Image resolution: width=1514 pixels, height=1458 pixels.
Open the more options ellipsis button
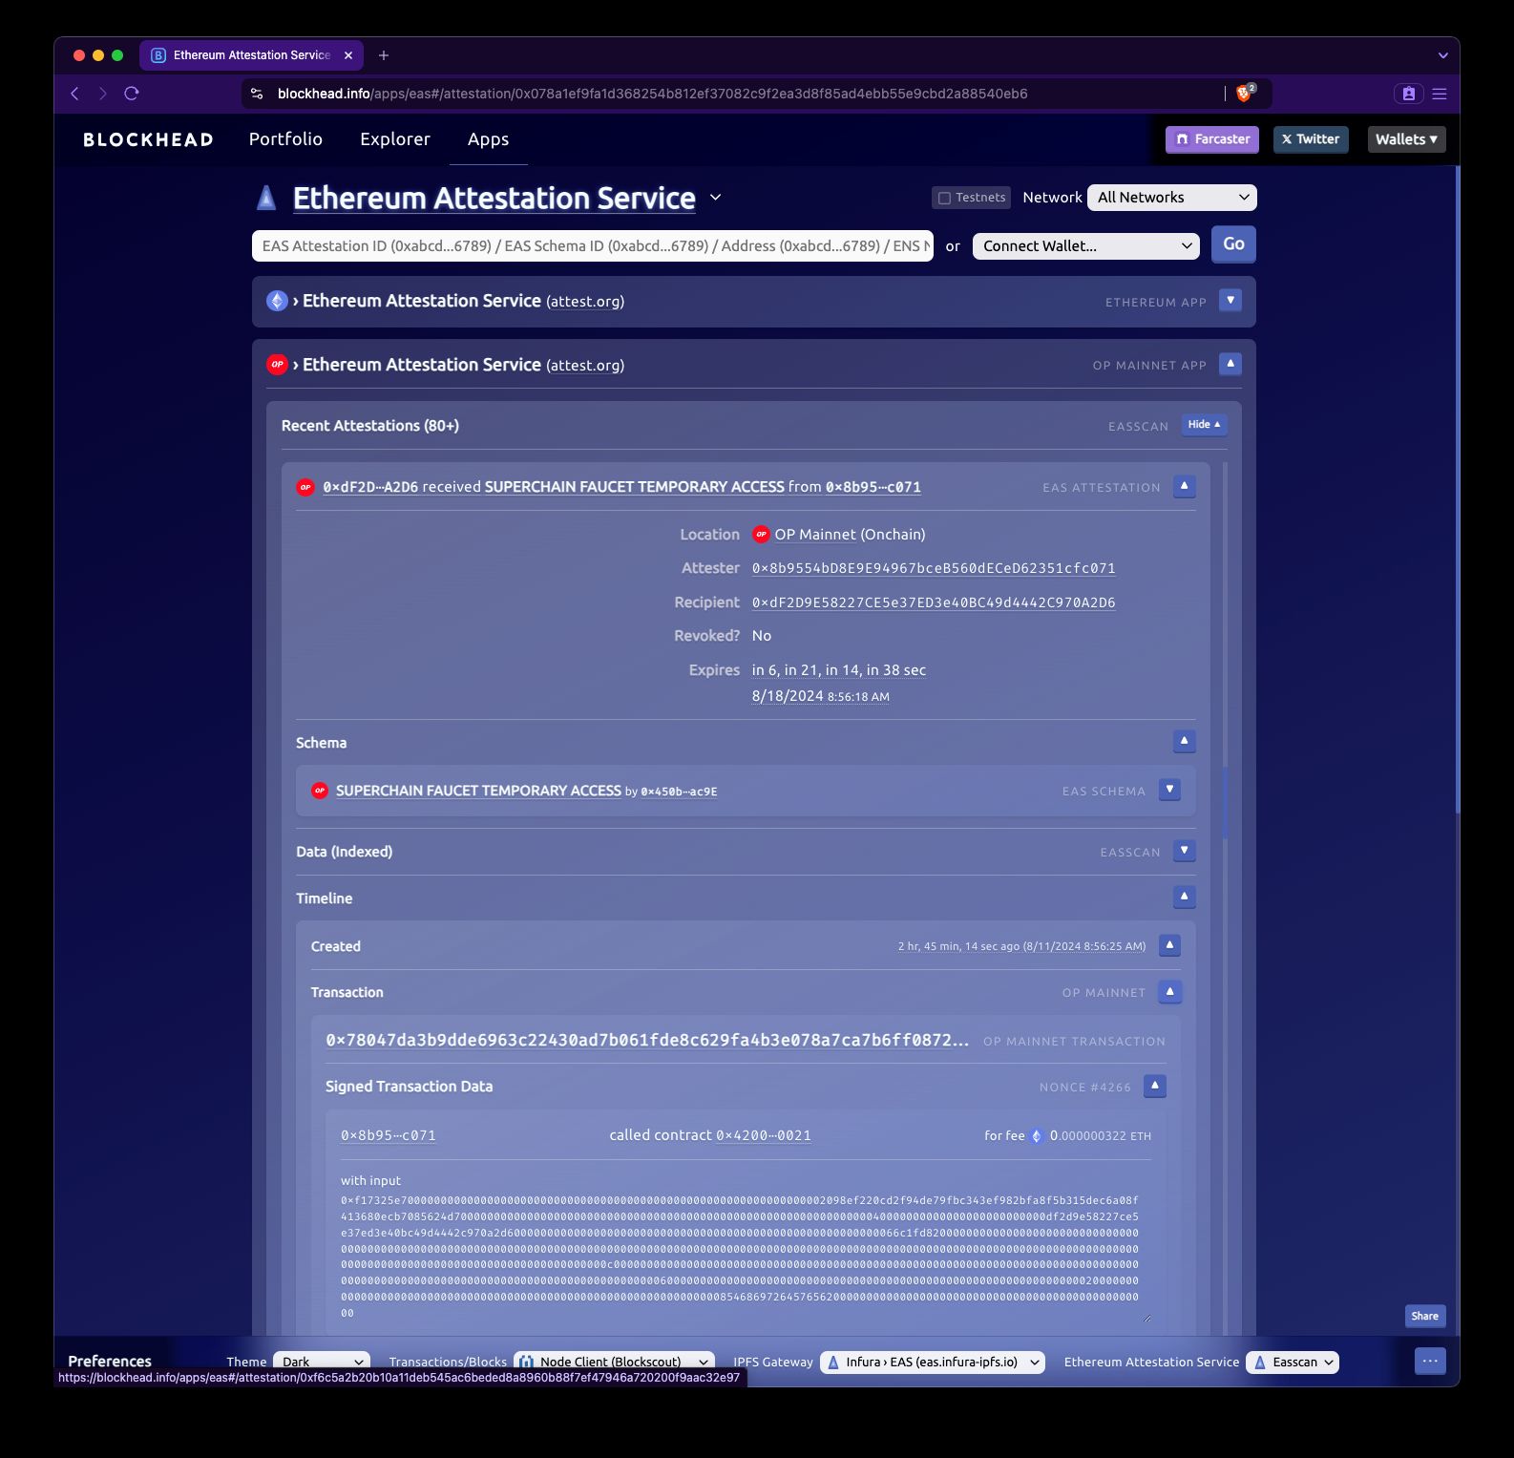coord(1429,1361)
